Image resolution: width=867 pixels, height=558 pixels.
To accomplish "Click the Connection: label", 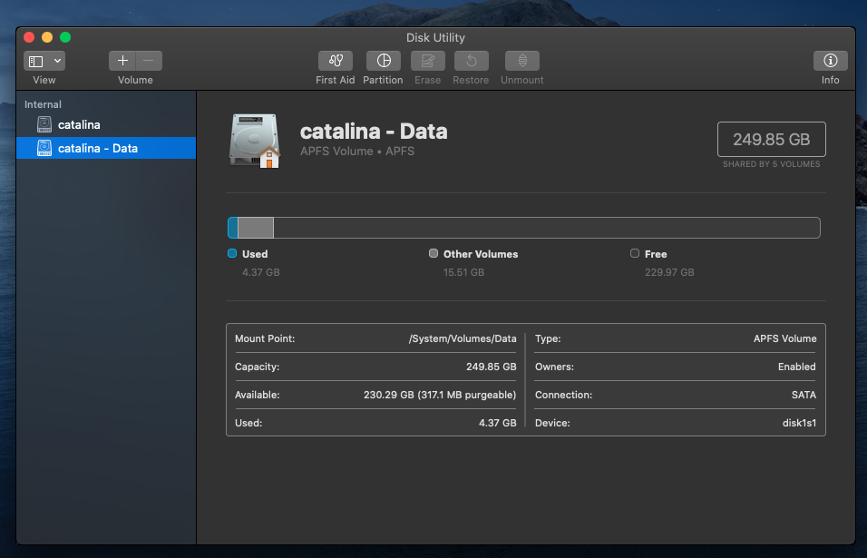I will pyautogui.click(x=563, y=395).
